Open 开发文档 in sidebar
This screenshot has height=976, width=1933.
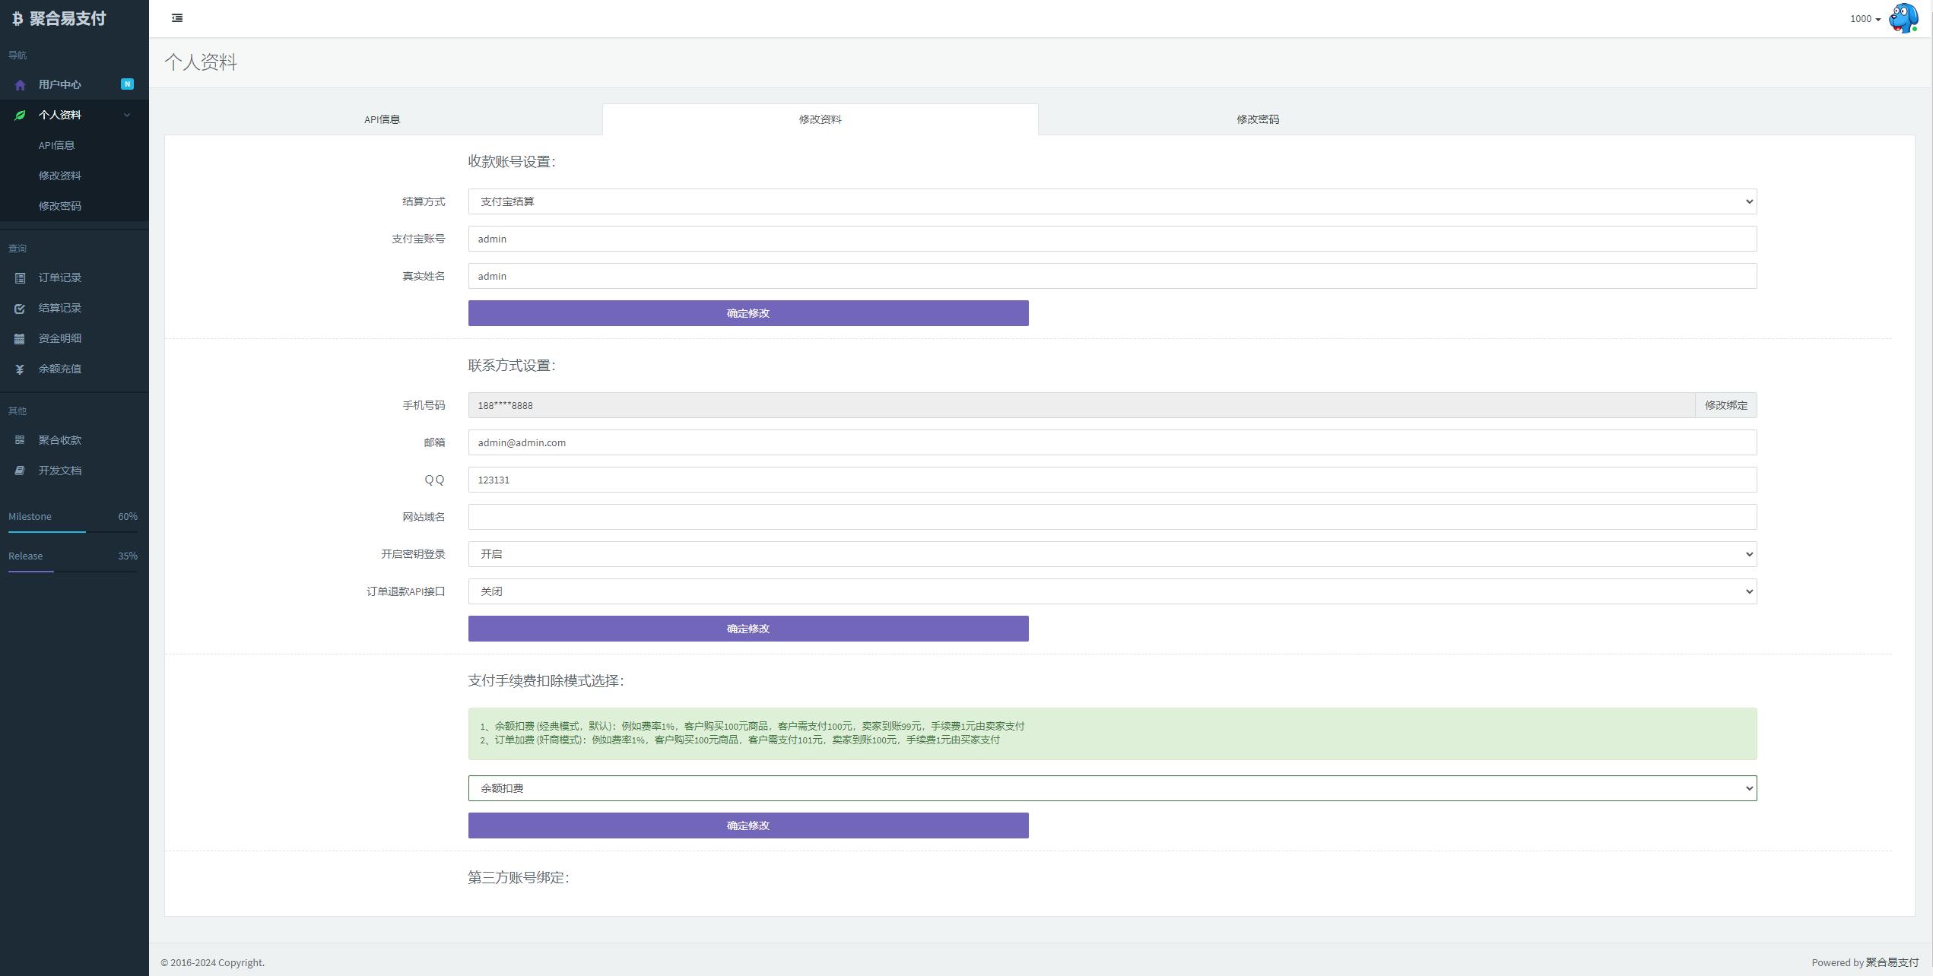tap(75, 471)
